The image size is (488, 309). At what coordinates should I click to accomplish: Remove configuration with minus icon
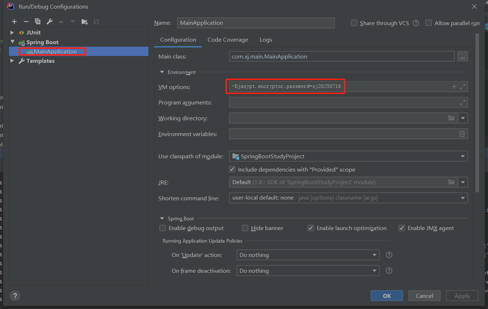pos(26,22)
